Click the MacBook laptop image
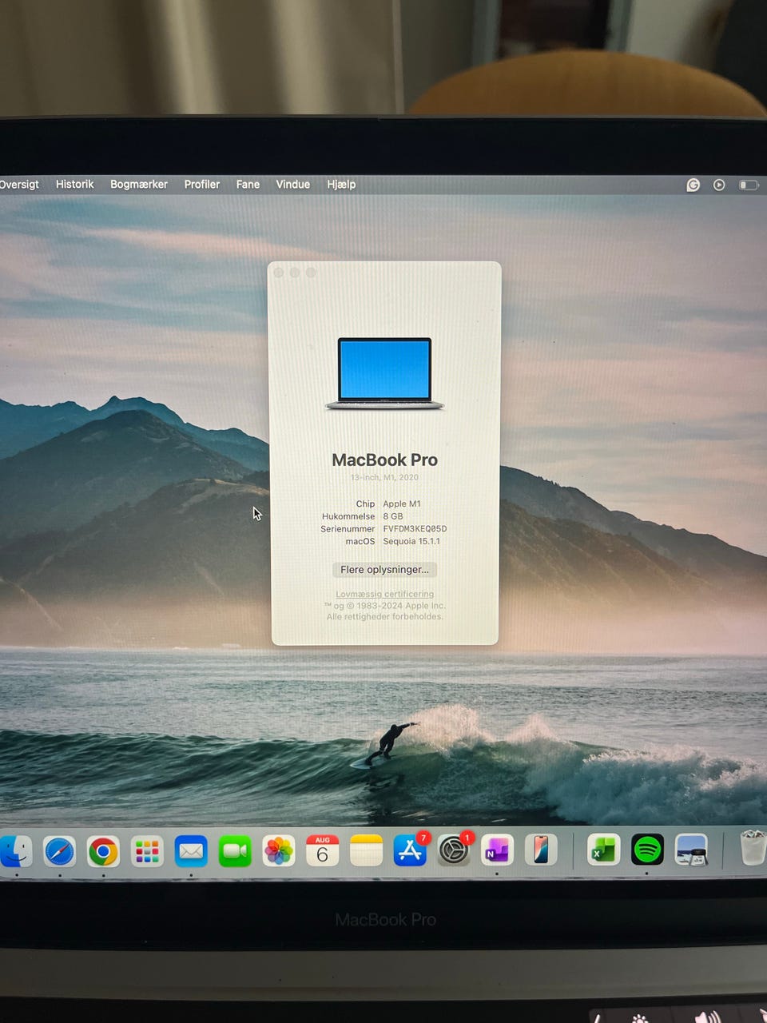 point(384,373)
